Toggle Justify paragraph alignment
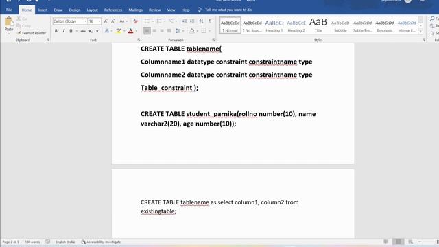Screen dimensions: 439x247 pyautogui.click(x=169, y=31)
